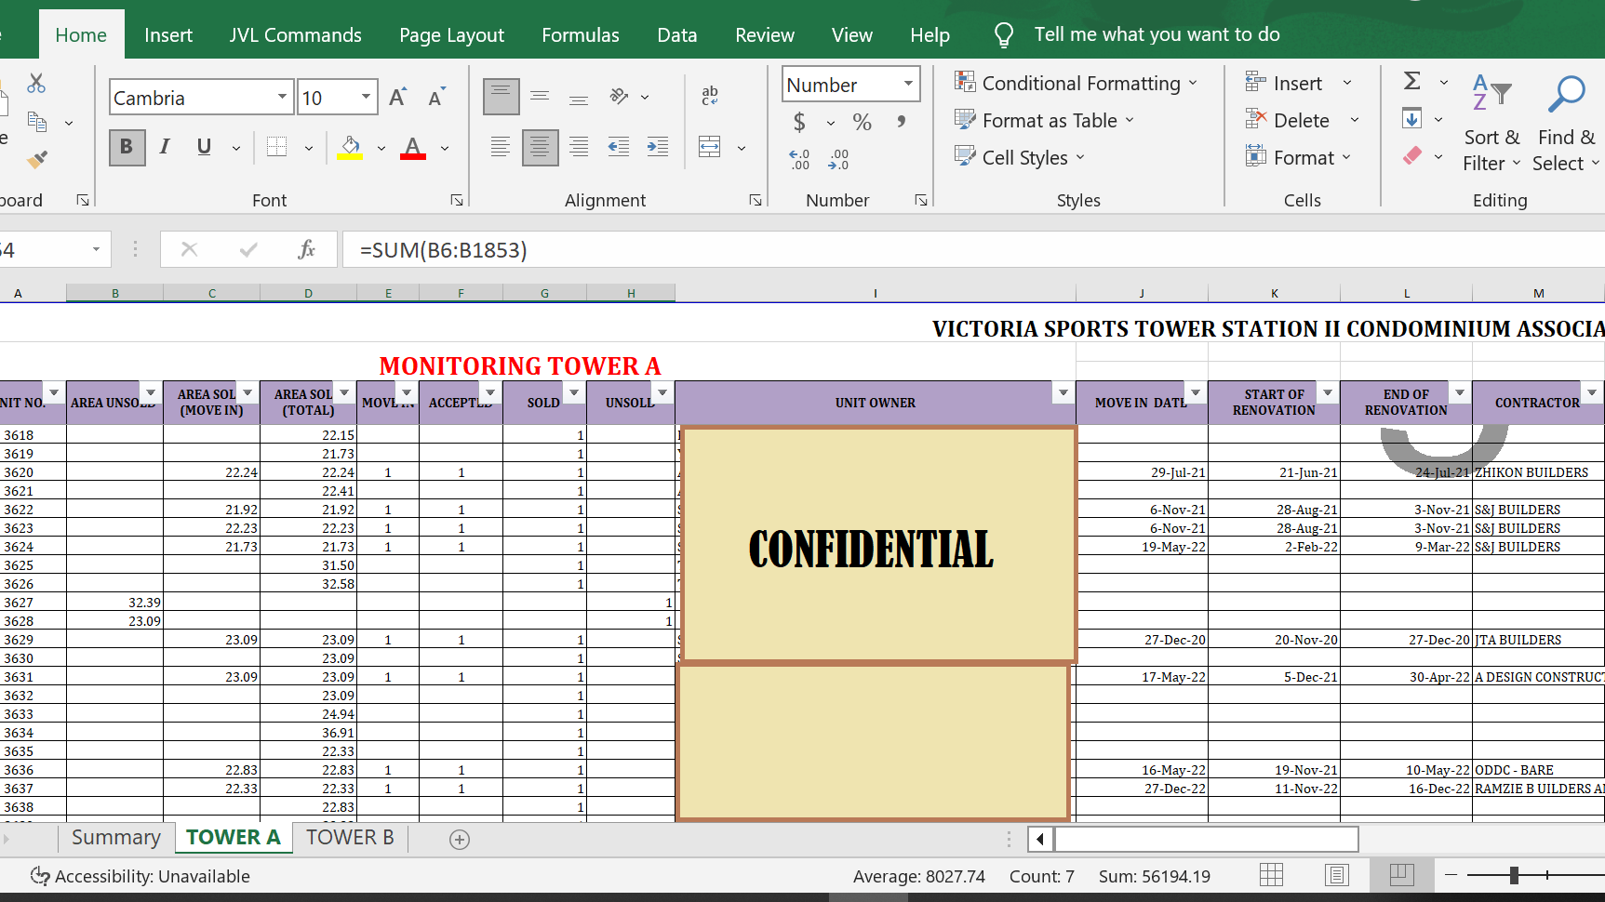This screenshot has width=1605, height=902.
Task: Click the zoom slider handle
Action: tap(1514, 875)
